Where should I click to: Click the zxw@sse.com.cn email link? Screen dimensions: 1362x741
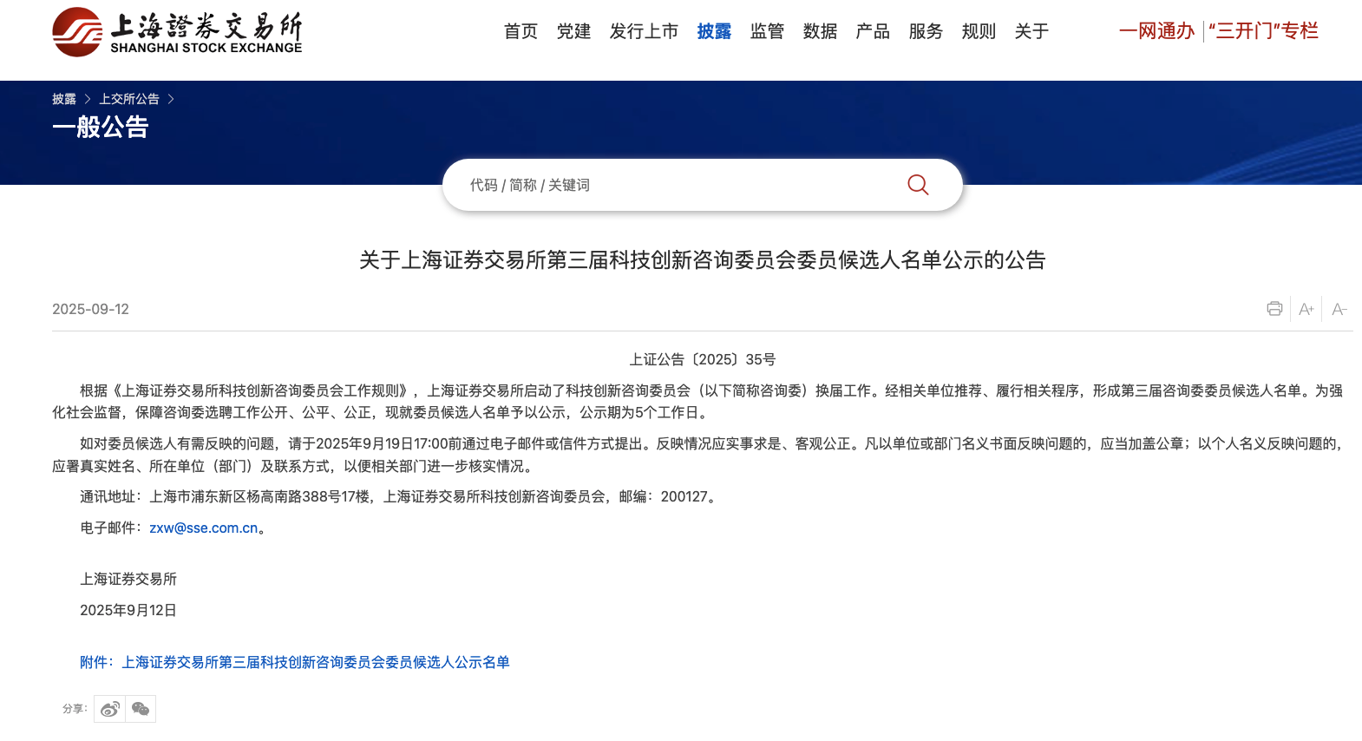204,528
